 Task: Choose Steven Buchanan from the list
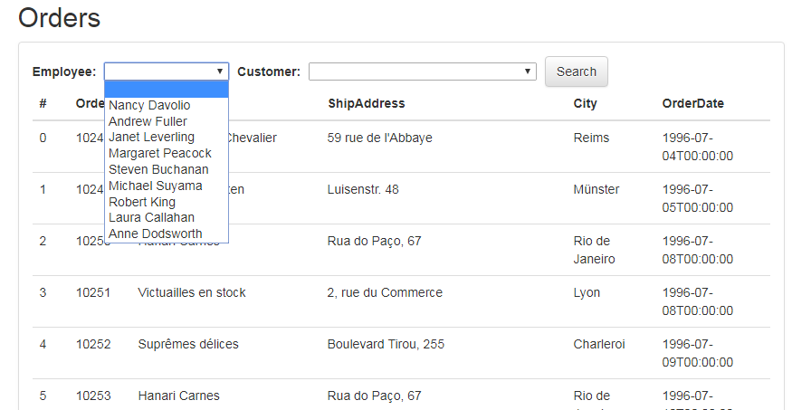(157, 169)
